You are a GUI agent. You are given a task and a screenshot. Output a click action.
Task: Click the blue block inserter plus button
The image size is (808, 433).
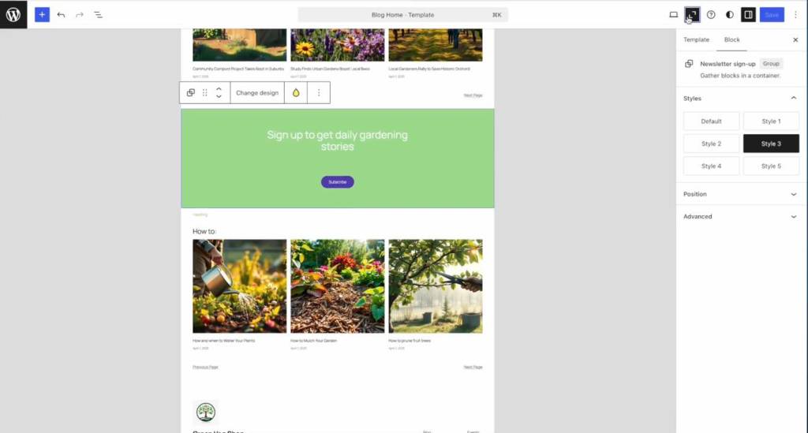tap(43, 14)
